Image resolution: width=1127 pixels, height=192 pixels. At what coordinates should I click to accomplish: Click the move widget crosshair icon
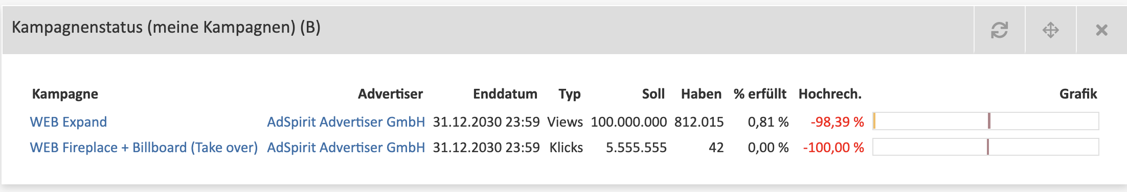(1050, 30)
